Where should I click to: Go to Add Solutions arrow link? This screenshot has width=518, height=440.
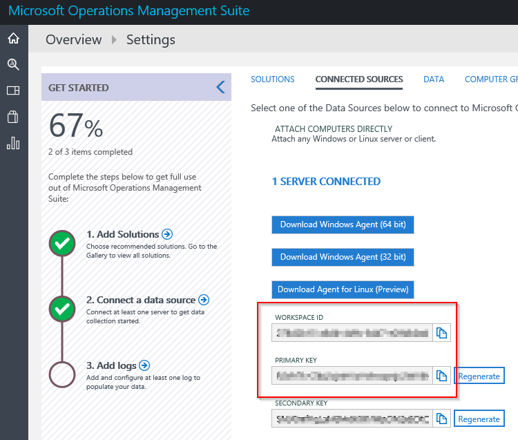pos(166,234)
